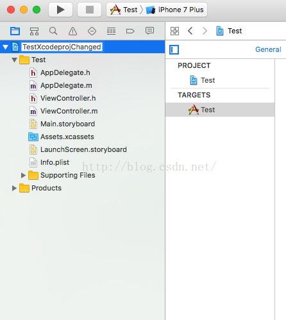The image size is (286, 320).
Task: Open AppDelegate.m file
Action: click(x=66, y=85)
